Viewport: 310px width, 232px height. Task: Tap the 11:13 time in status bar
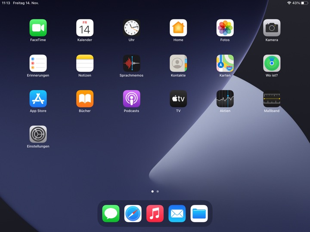point(6,3)
